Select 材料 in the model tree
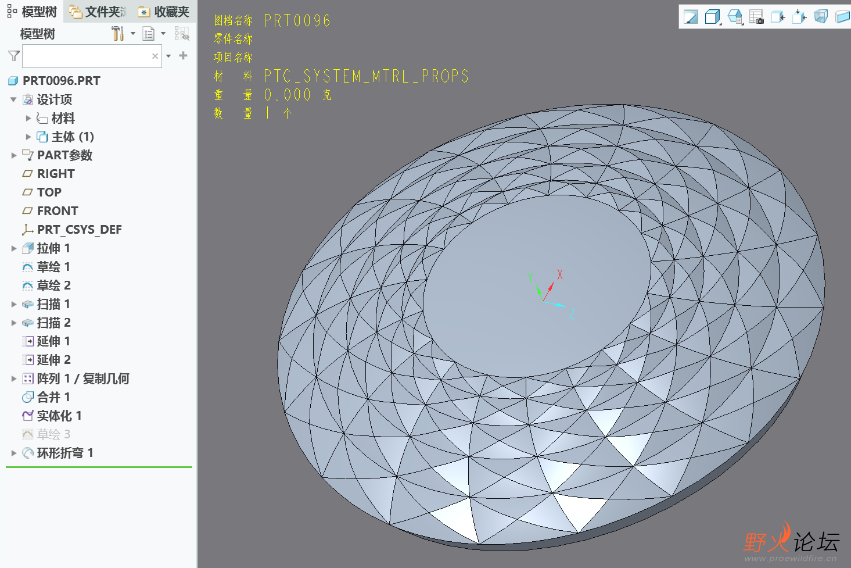The width and height of the screenshot is (851, 568). 63,118
